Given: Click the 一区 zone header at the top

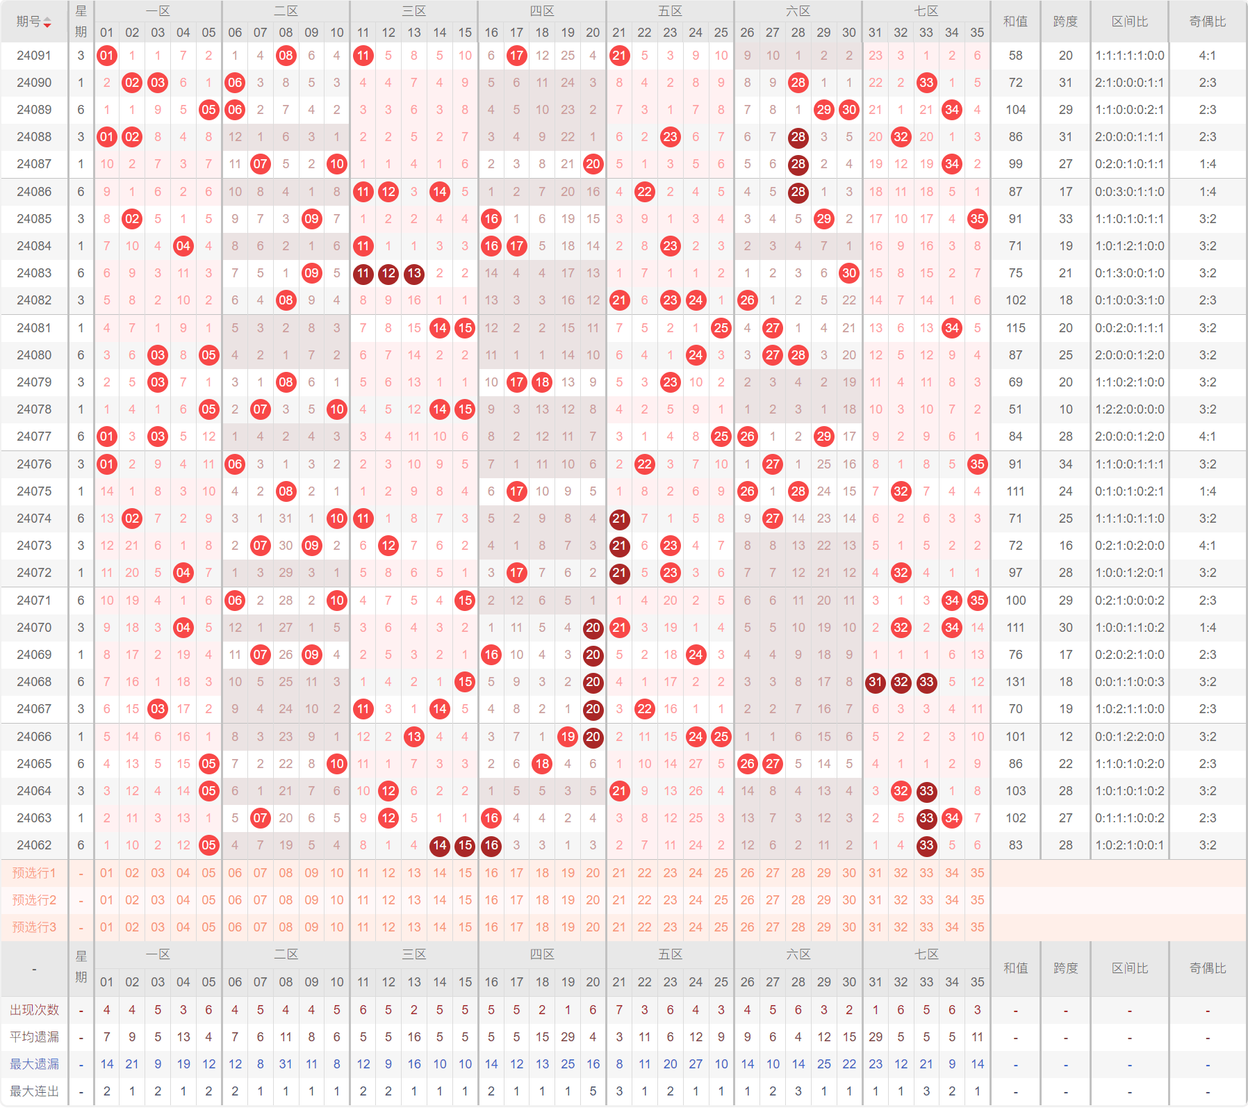Looking at the screenshot, I should (158, 11).
